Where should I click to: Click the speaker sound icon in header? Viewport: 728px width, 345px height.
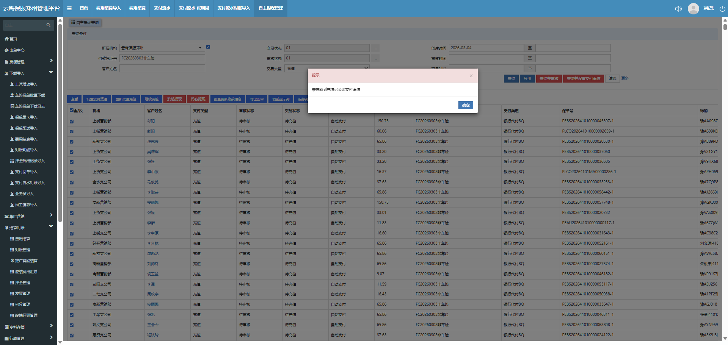pyautogui.click(x=678, y=9)
